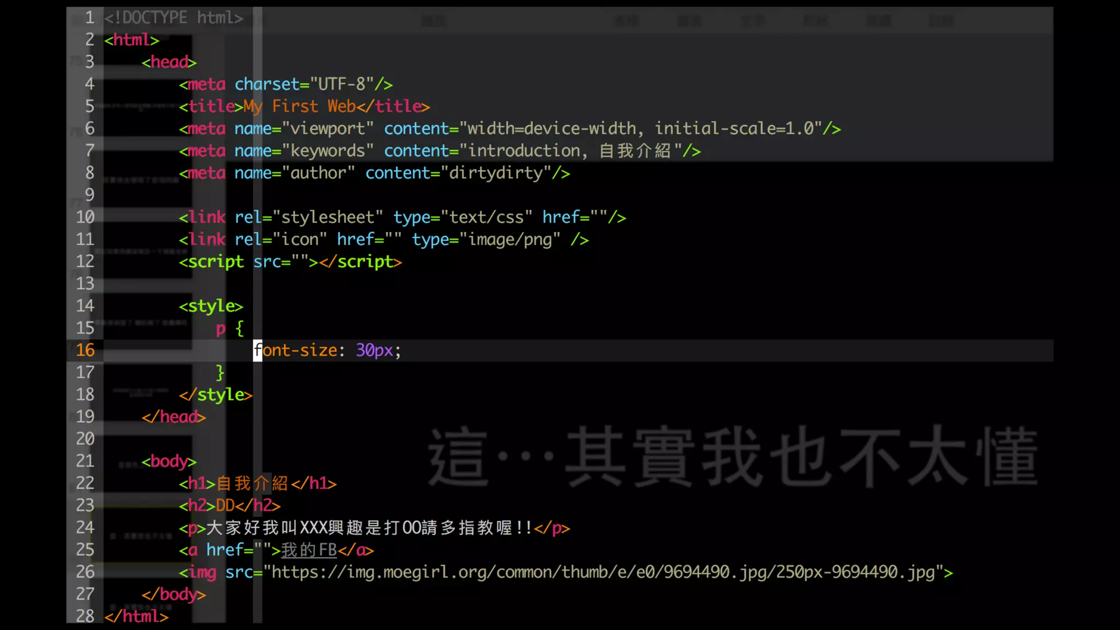The height and width of the screenshot is (630, 1120).
Task: Click the moegirl image URL string
Action: tap(603, 572)
